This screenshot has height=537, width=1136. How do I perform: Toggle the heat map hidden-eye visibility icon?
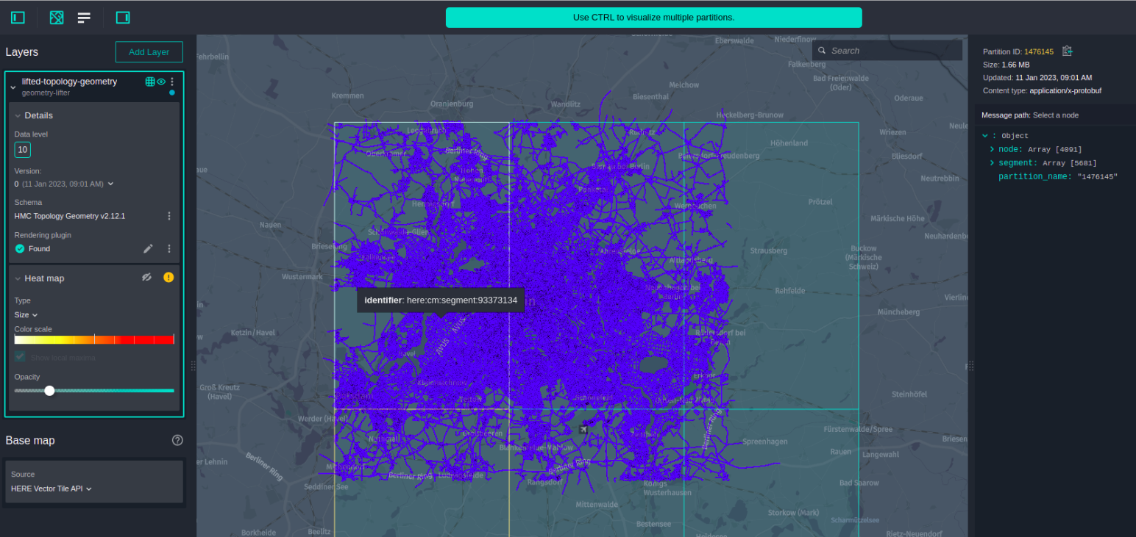pos(146,277)
